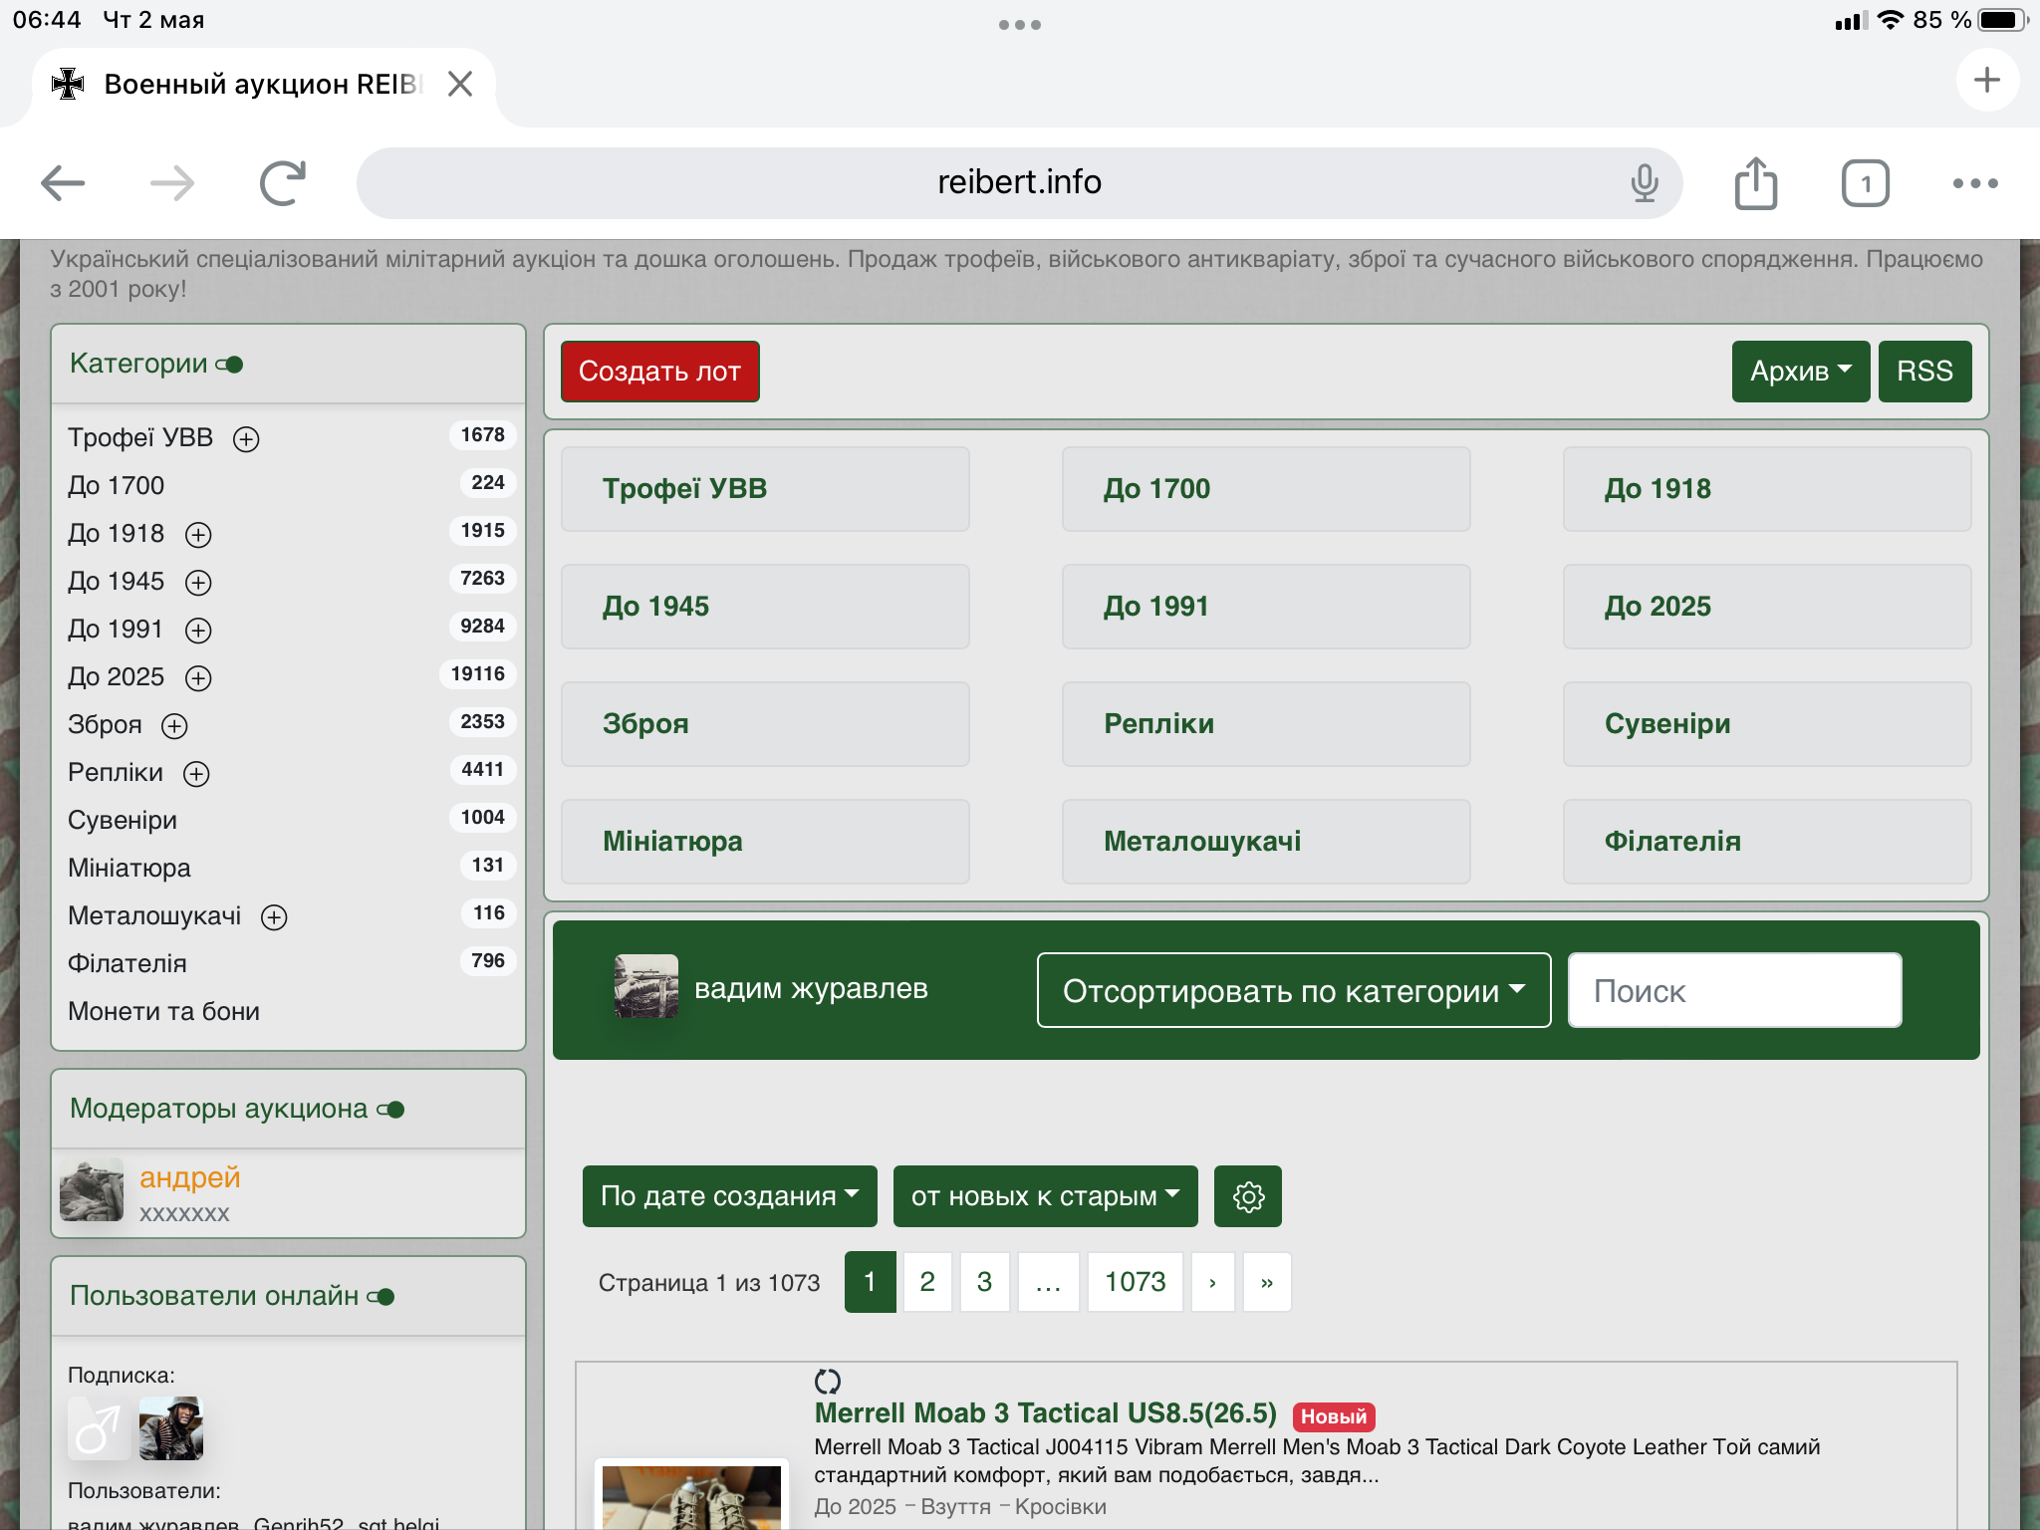Toggle the Модераторы аукциона panel switch
2040x1530 pixels.
click(x=391, y=1110)
